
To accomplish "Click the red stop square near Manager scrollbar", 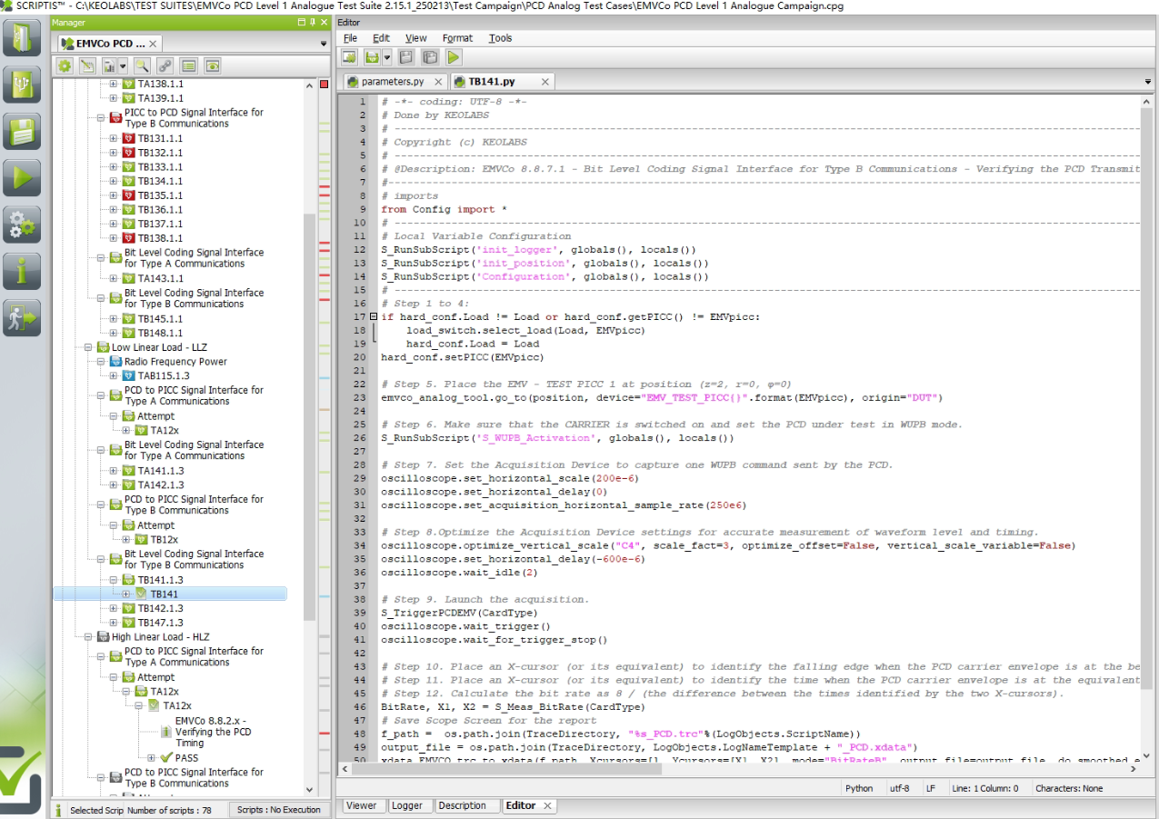I will click(325, 84).
